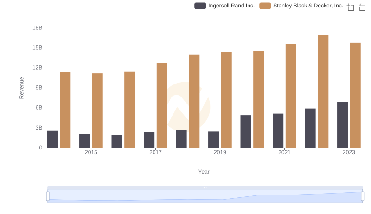
Task: Click the Ingersoll Rand 2014 bar
Action: pos(52,139)
